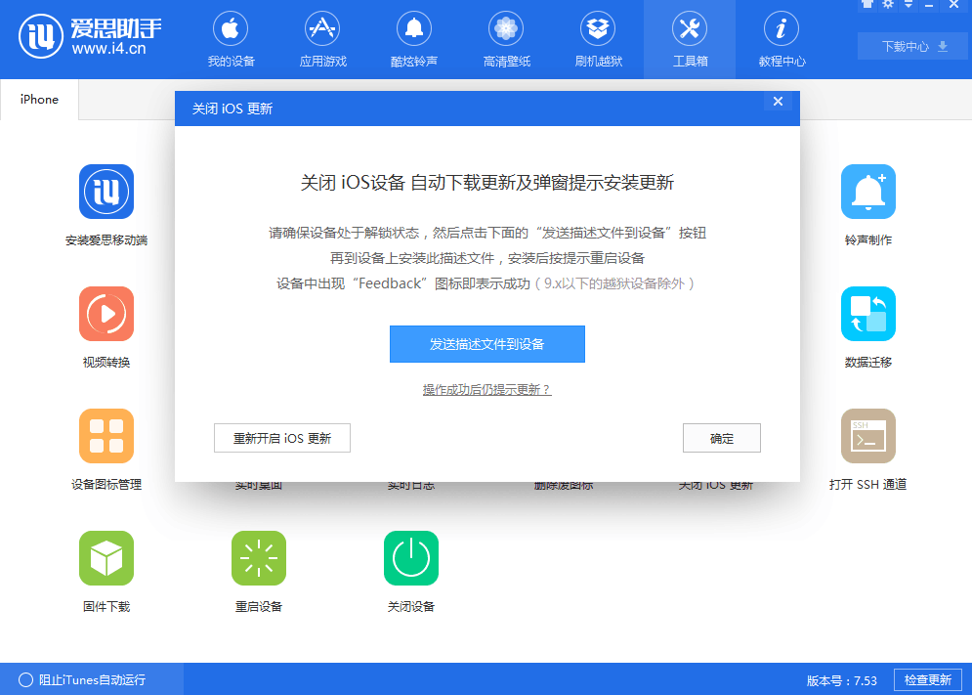Click dialog title text 关闭 iOS 更新
This screenshot has height=695, width=972.
[x=232, y=109]
